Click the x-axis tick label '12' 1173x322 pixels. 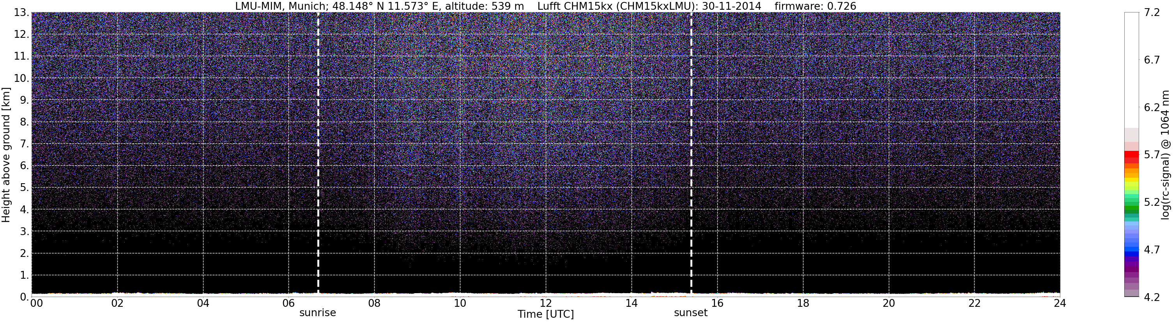(x=545, y=303)
